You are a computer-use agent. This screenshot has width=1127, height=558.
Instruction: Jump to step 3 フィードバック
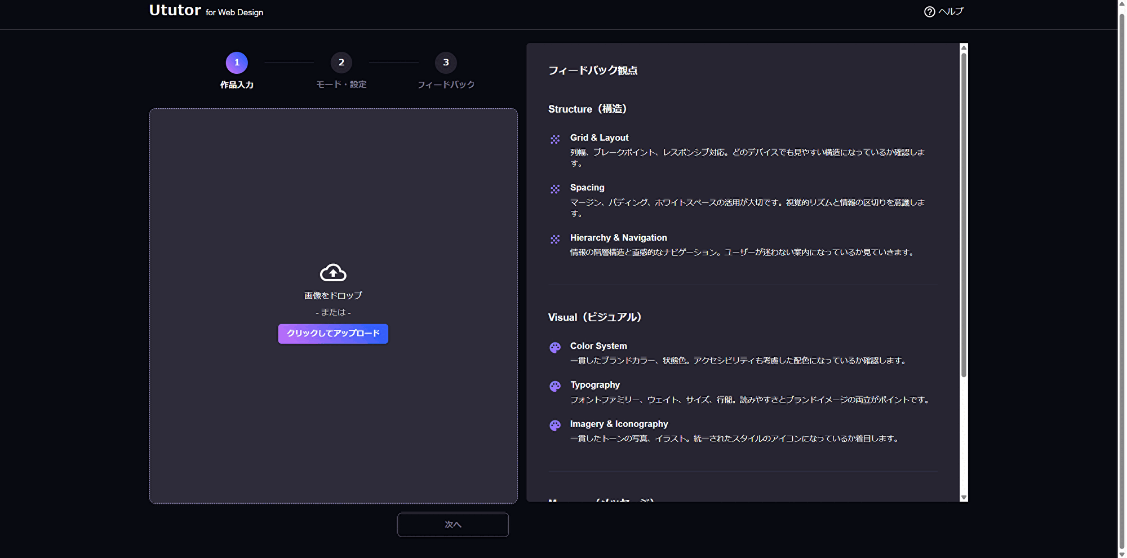tap(446, 63)
